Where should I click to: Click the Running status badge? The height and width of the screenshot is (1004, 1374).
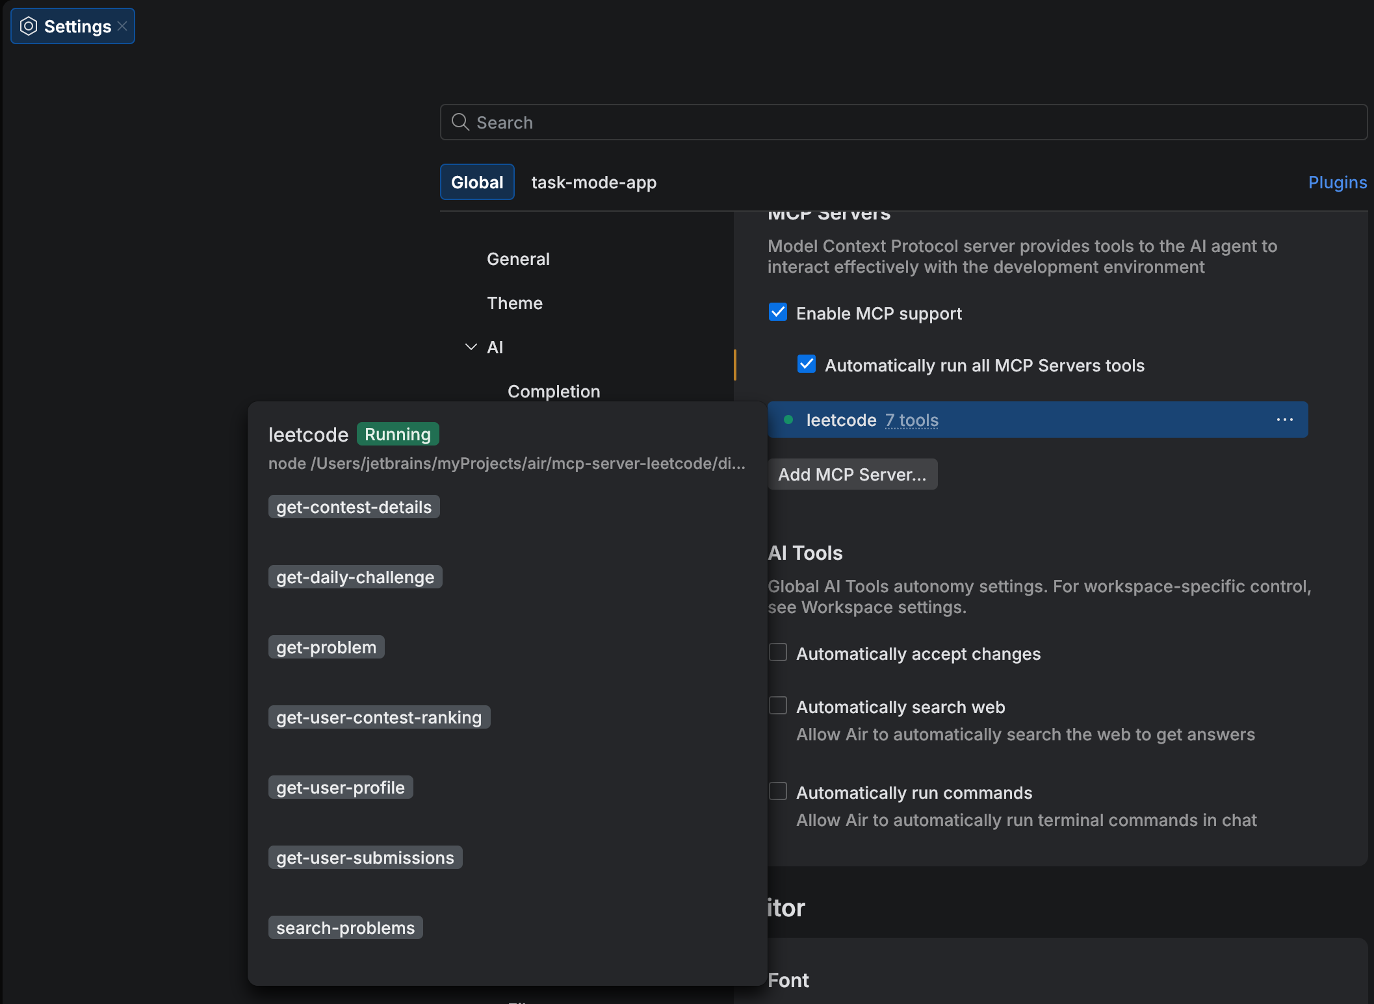point(397,434)
